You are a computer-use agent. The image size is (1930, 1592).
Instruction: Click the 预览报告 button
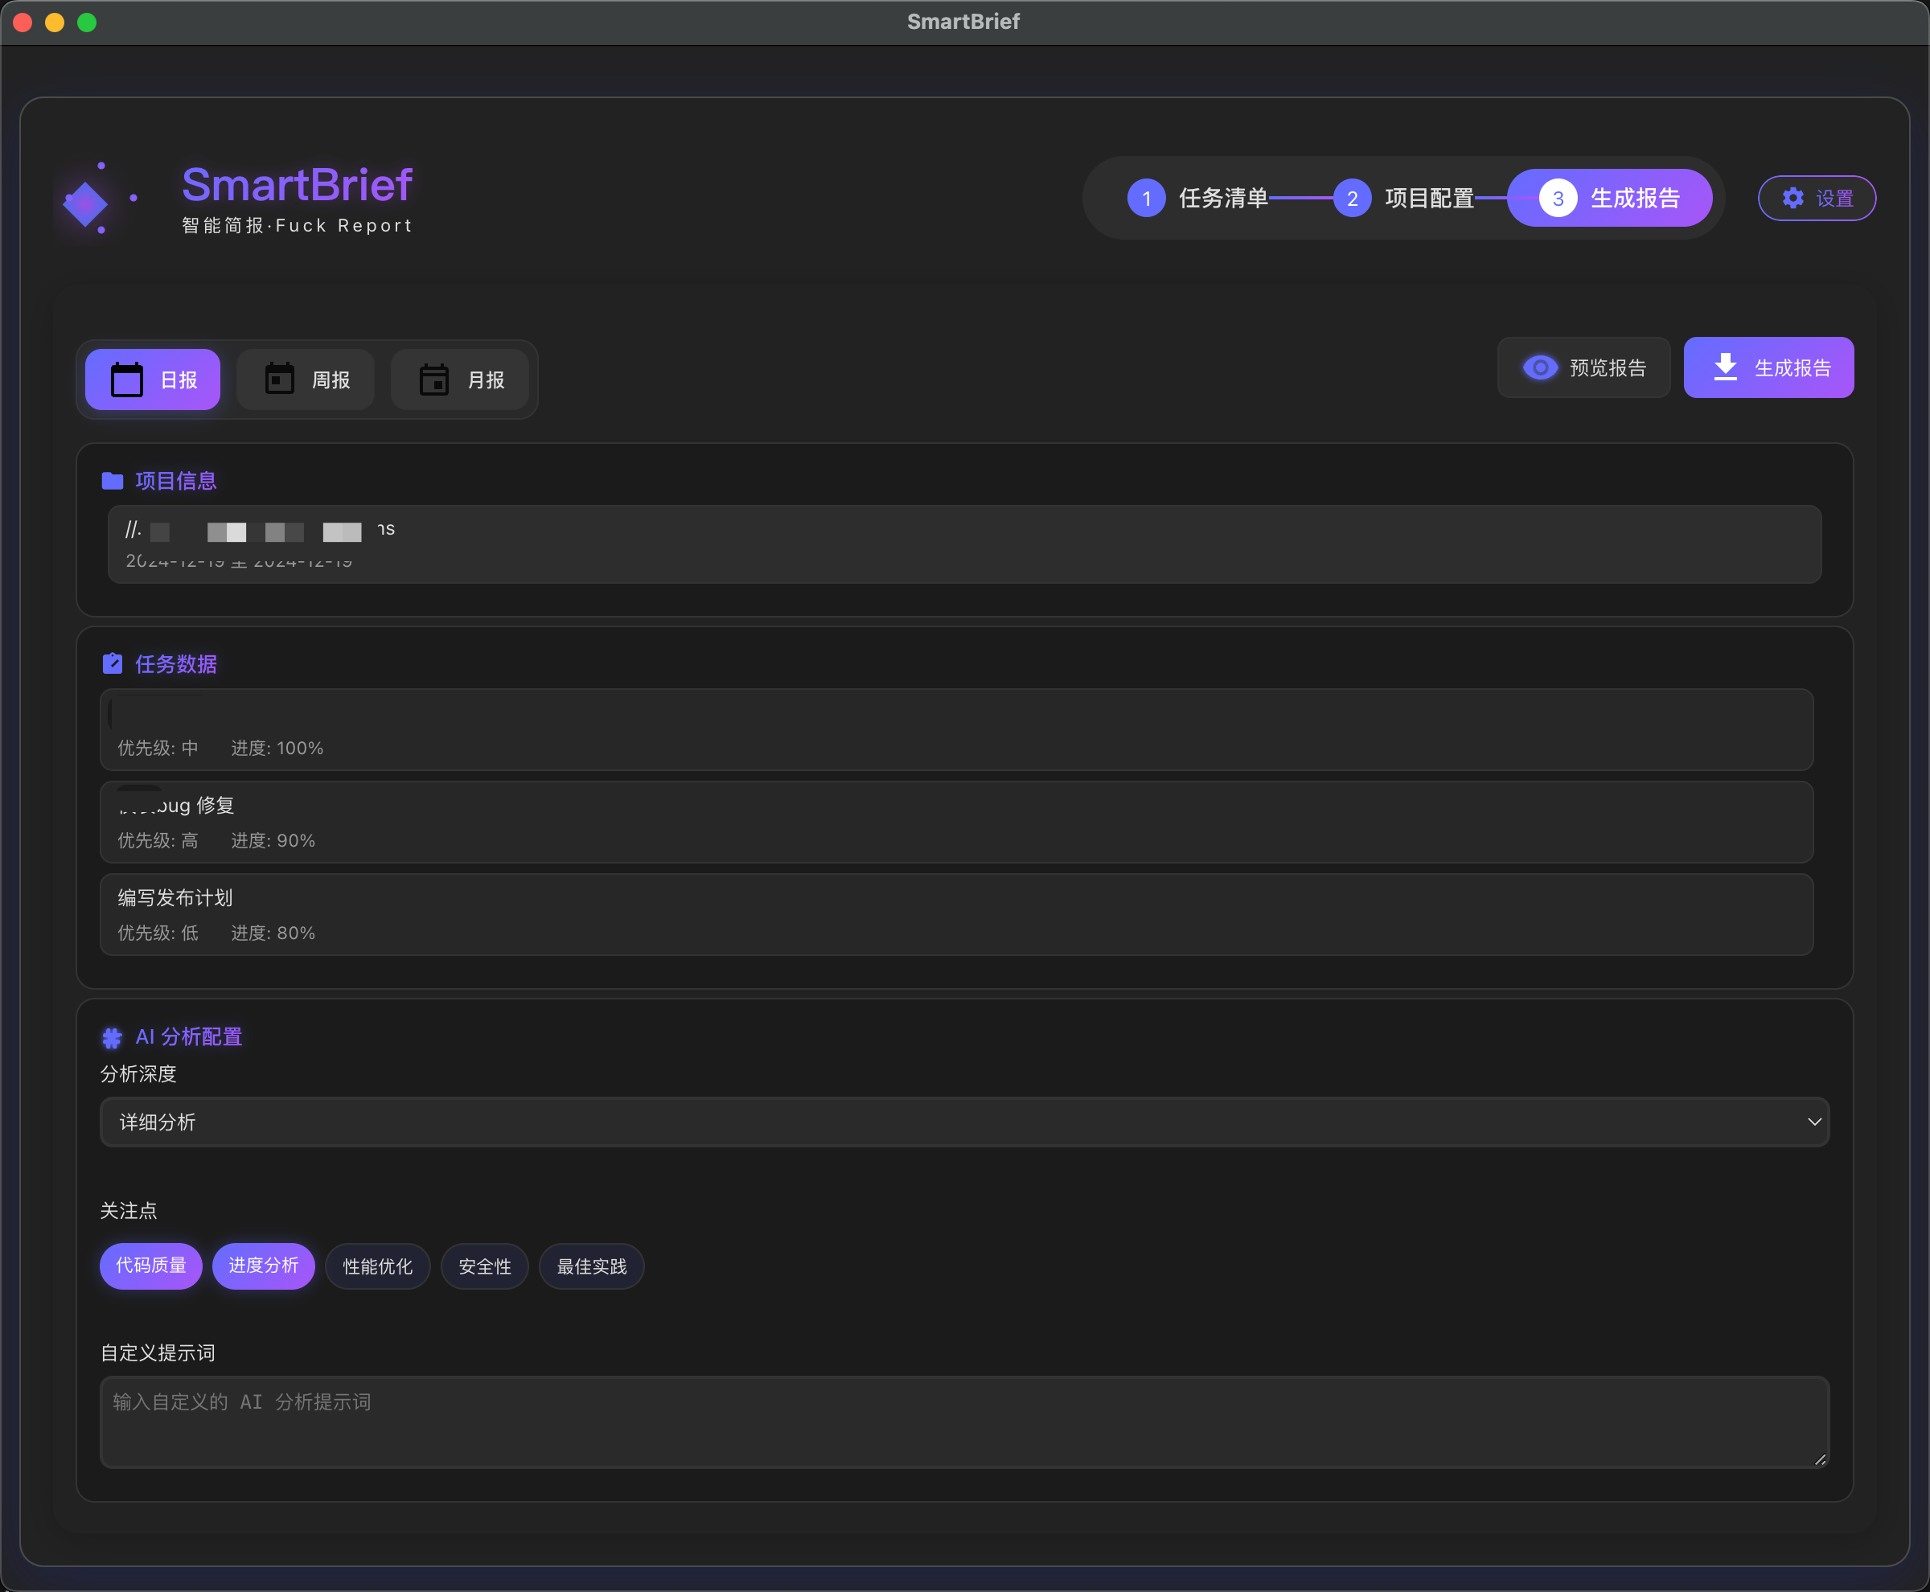tap(1583, 367)
